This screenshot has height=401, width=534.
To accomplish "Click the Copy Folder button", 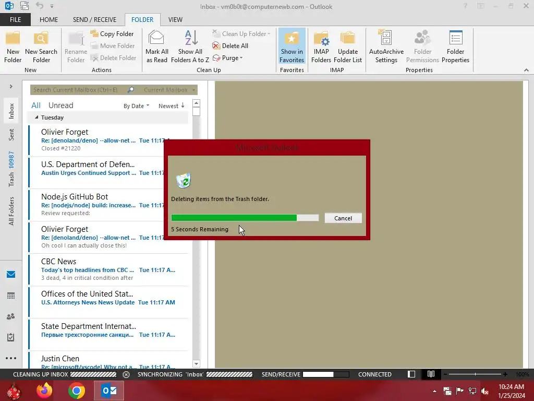I will pyautogui.click(x=113, y=34).
